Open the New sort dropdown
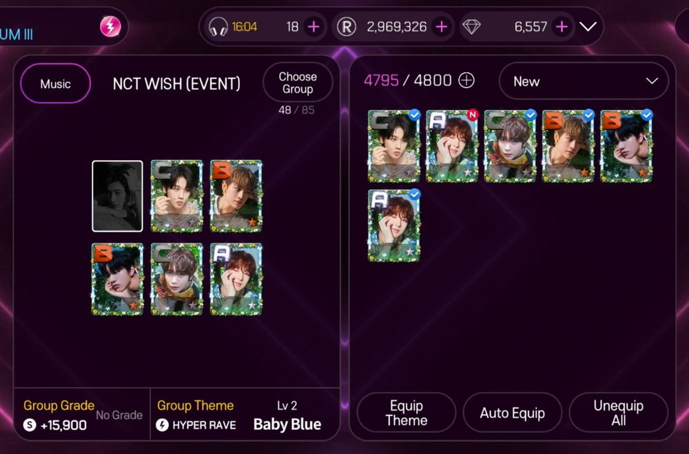 (x=584, y=81)
